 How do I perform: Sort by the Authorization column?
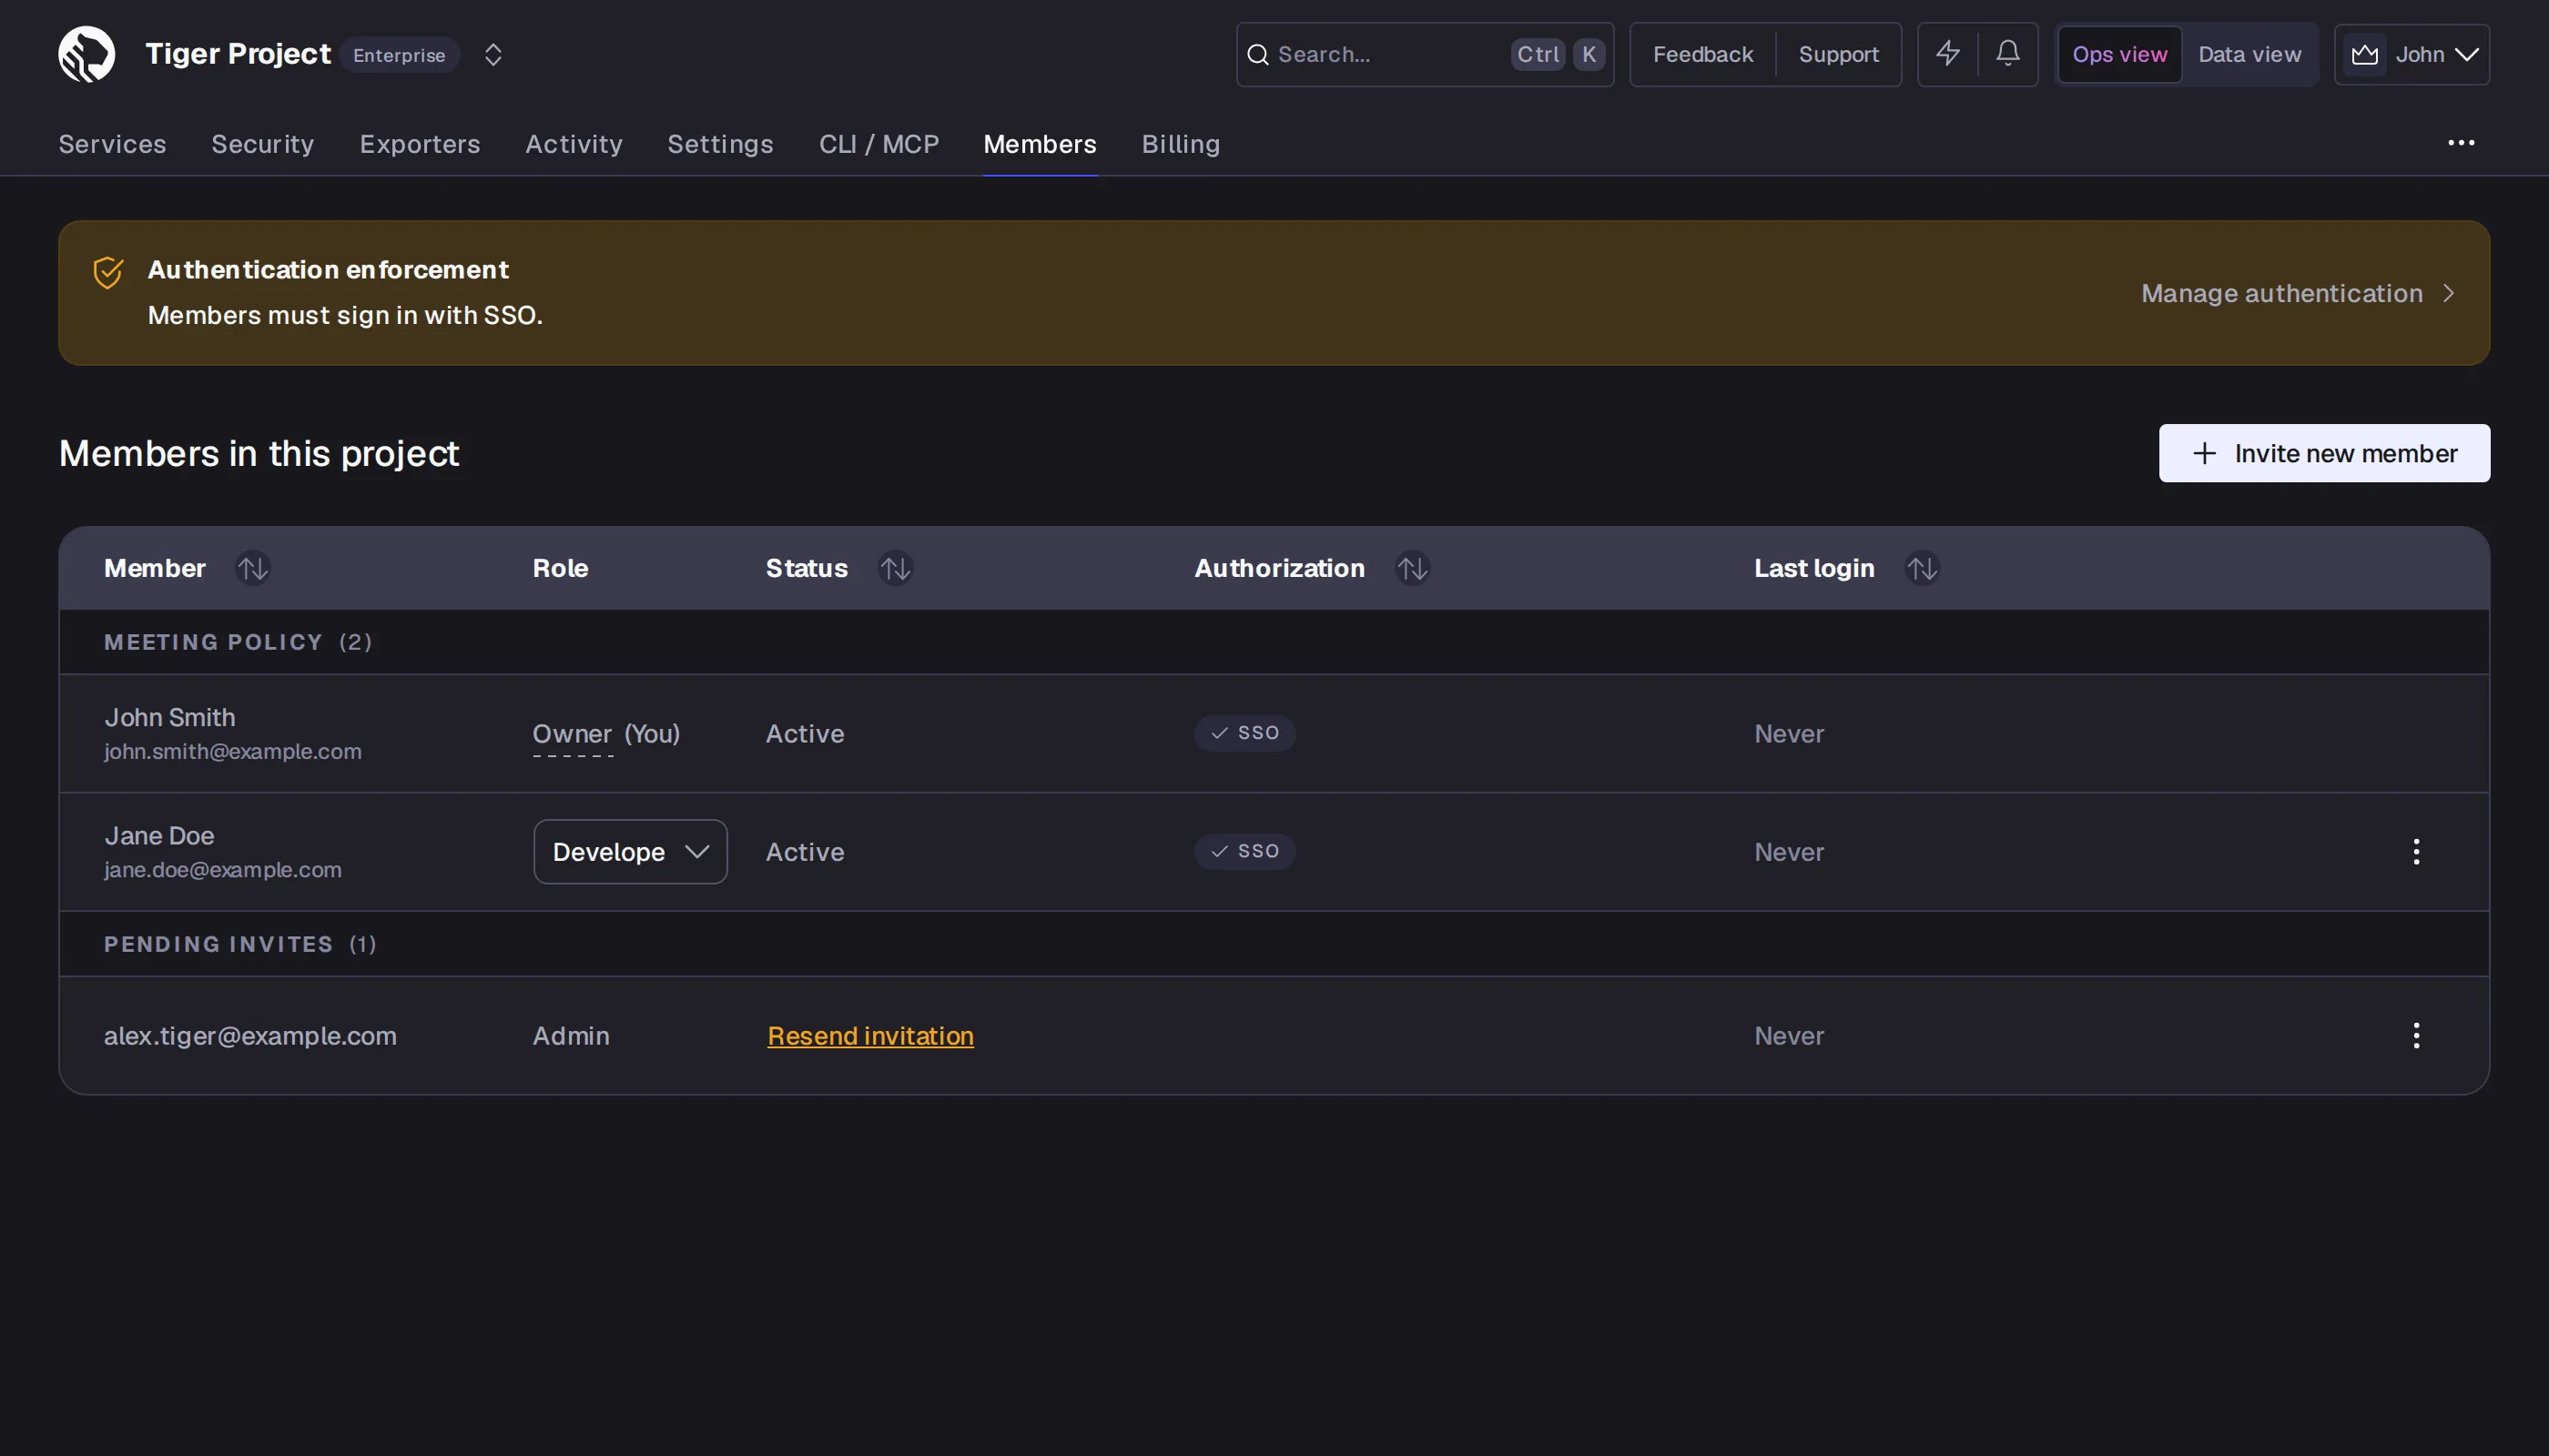pos(1413,568)
